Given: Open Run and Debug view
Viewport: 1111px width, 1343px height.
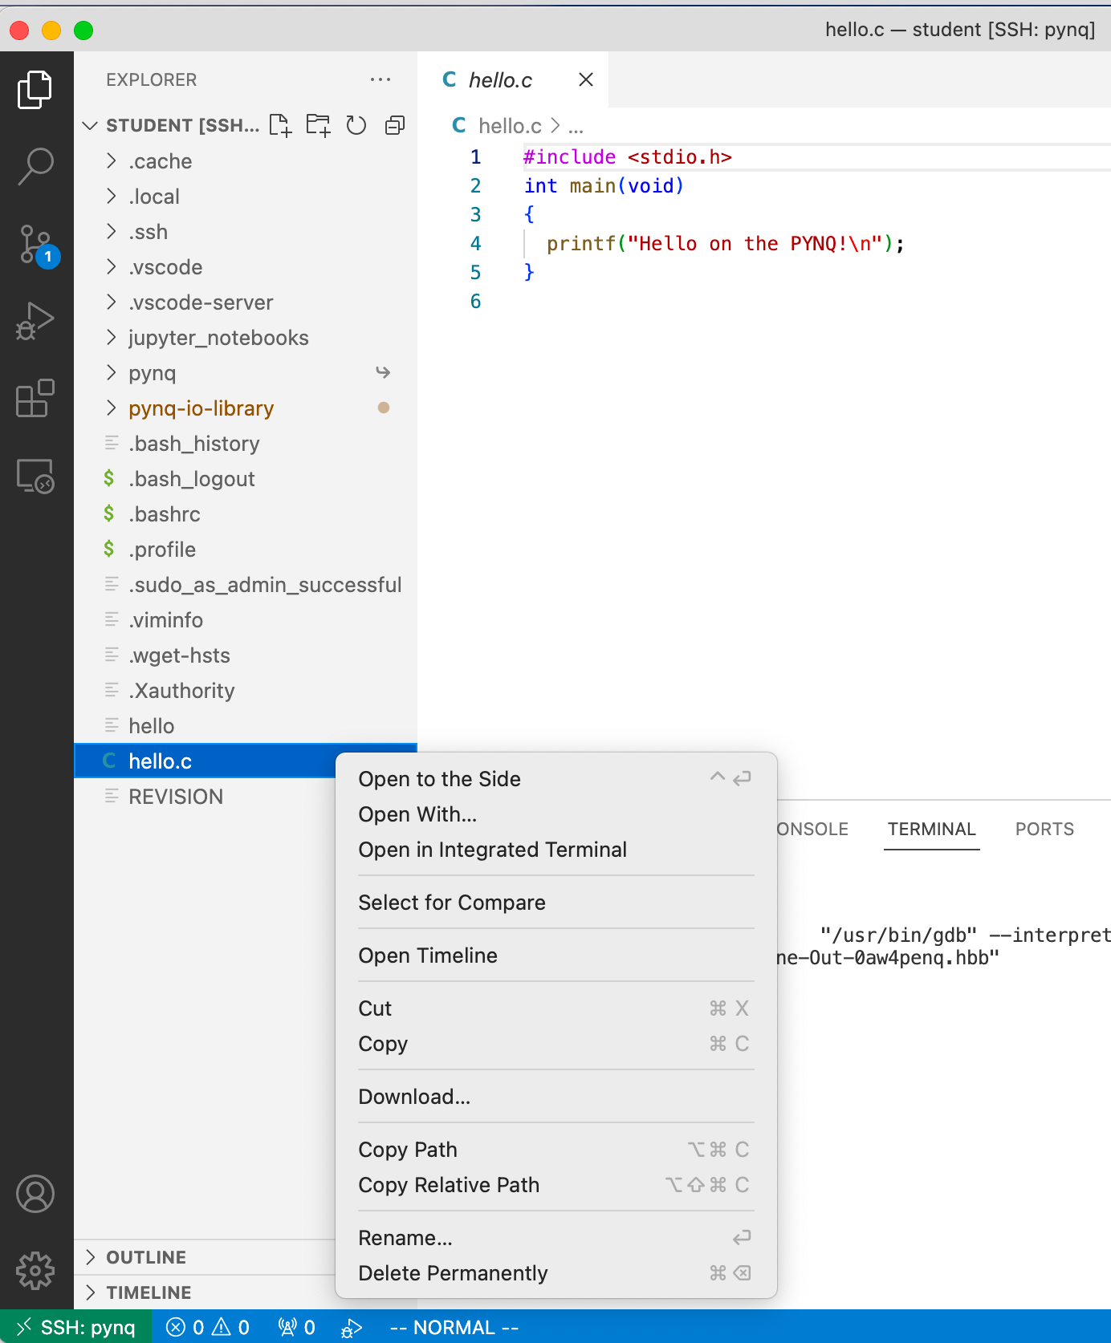Looking at the screenshot, I should point(35,322).
